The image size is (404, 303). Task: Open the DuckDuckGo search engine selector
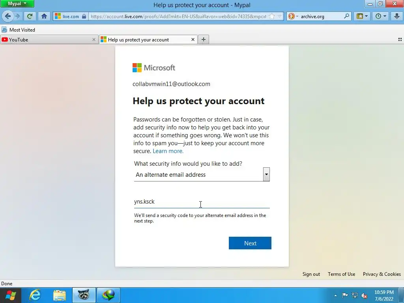(x=293, y=16)
